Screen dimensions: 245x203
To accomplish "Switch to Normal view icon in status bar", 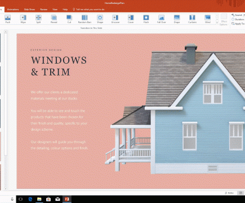I will tap(240, 193).
